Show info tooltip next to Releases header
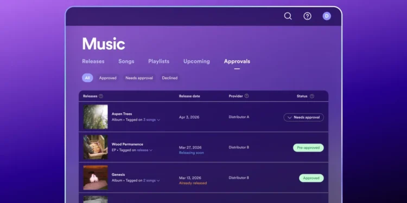Viewport: 407px width, 203px height. 101,96
